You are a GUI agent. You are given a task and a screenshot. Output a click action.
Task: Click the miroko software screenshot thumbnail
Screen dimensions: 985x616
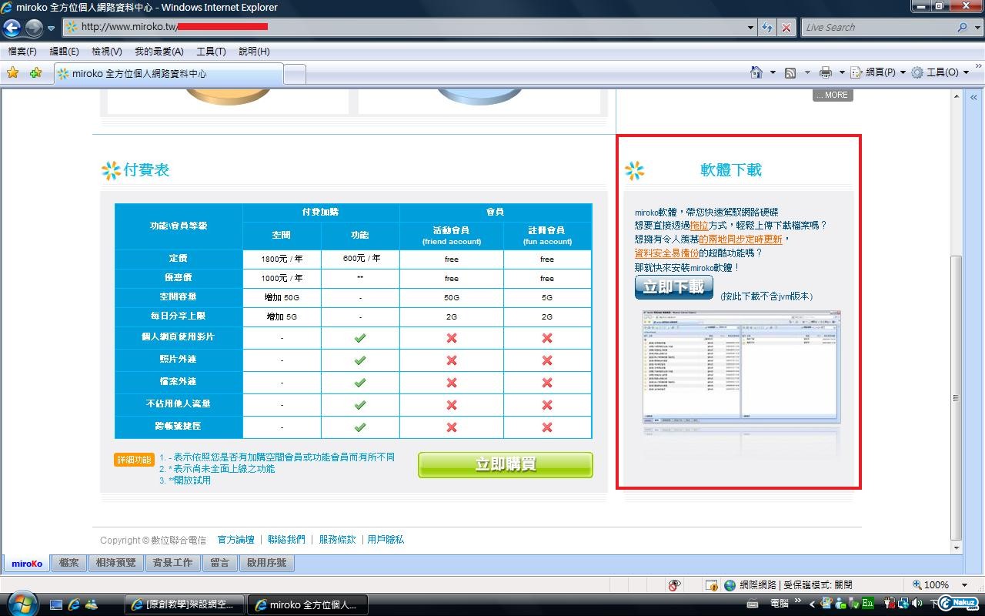coord(740,367)
